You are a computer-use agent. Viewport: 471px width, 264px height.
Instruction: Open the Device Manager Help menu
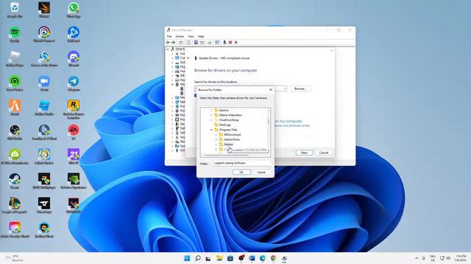201,36
